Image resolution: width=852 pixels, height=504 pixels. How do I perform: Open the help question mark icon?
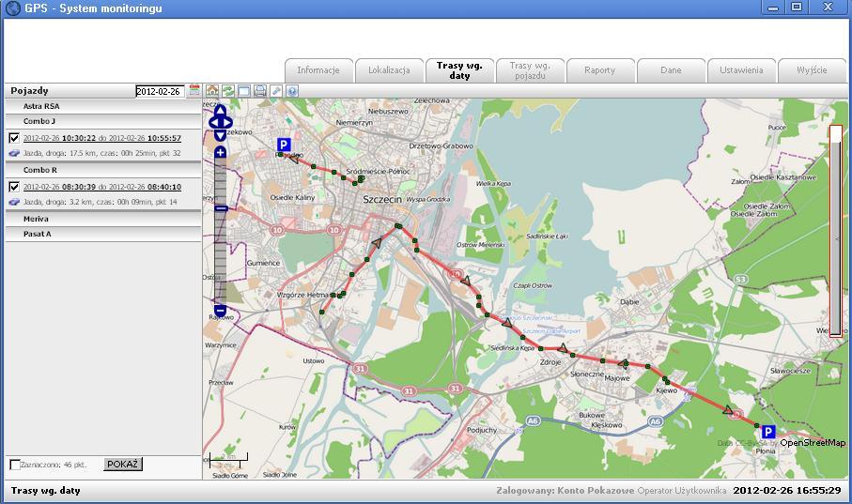click(x=292, y=91)
